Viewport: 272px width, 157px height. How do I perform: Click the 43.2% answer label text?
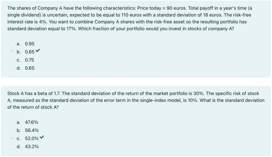coord(32,146)
